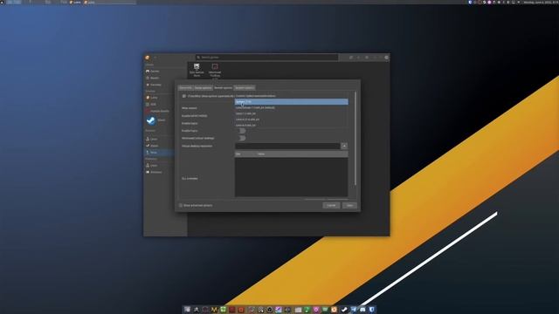Screen dimensions: 559x314
Task: Switch to the System options tab
Action: tap(245, 87)
